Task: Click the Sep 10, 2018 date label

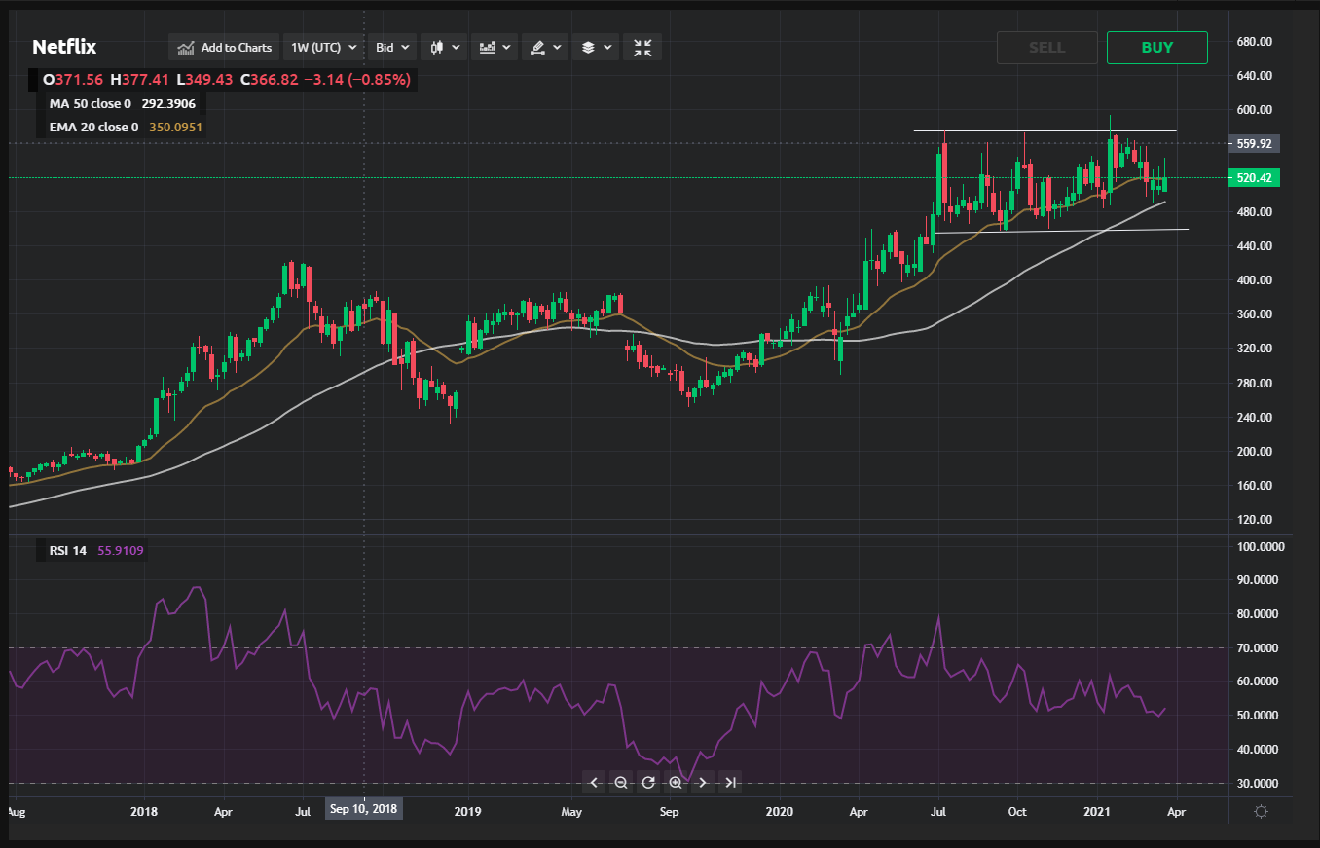Action: click(363, 809)
